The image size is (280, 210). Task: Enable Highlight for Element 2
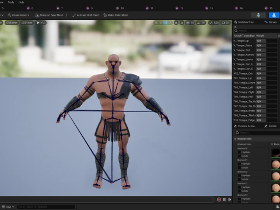240,176
